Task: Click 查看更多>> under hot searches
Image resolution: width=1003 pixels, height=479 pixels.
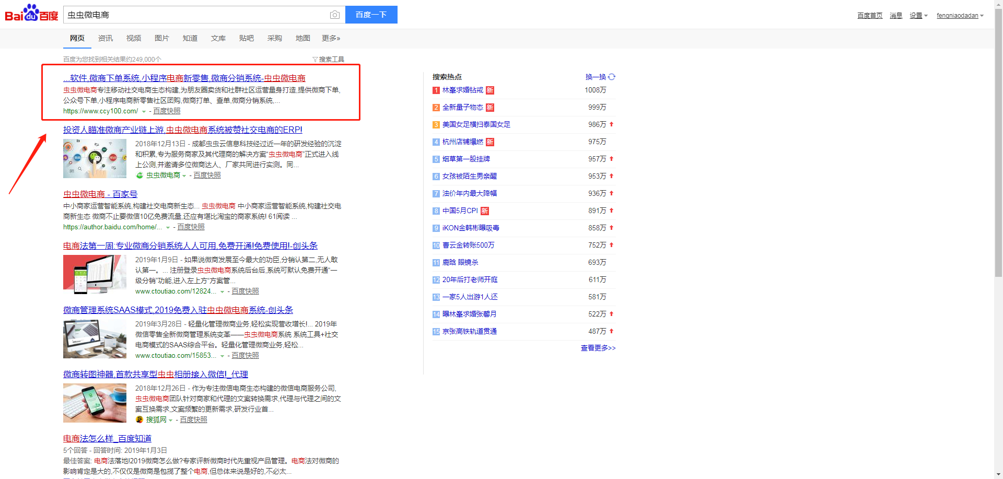Action: [x=598, y=348]
